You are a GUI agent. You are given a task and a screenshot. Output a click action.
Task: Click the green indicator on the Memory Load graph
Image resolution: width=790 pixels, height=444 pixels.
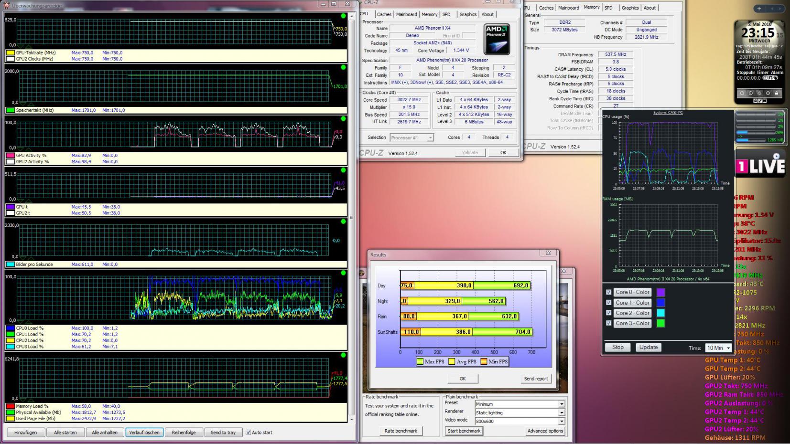pyautogui.click(x=343, y=355)
